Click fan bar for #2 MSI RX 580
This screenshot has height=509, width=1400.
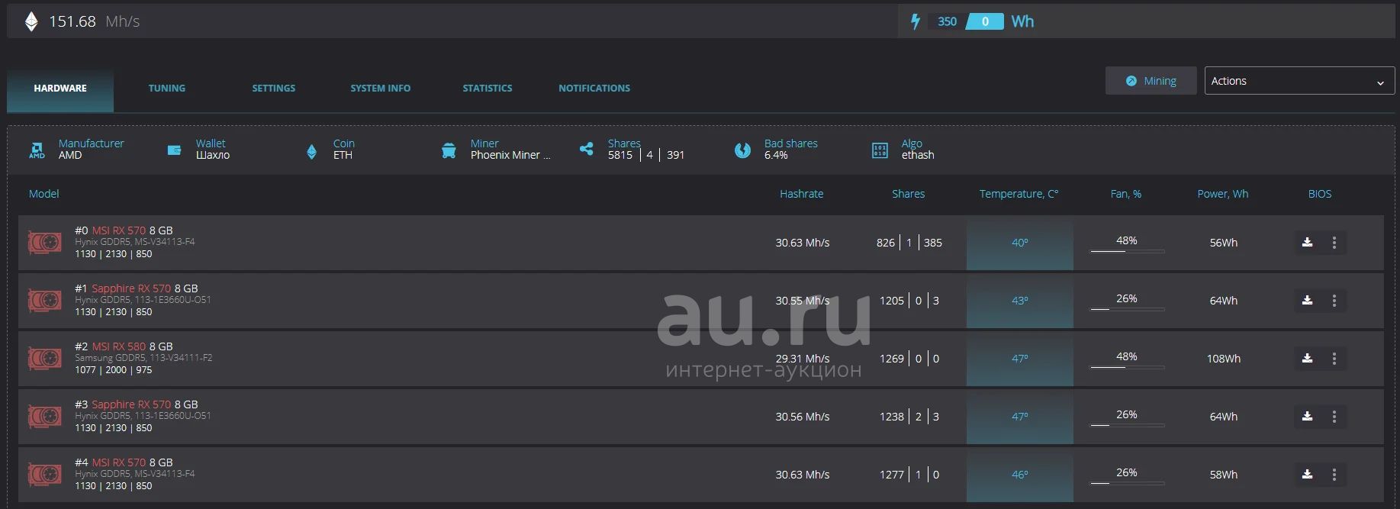(1127, 366)
